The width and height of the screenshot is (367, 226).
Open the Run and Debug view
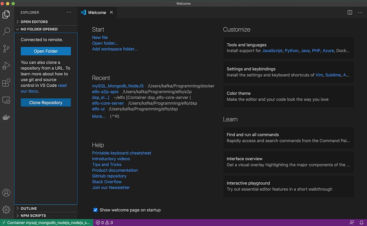pyautogui.click(x=6, y=66)
